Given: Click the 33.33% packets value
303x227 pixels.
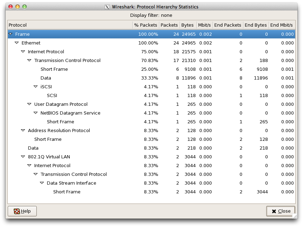Looking at the screenshot, I should [x=150, y=78].
